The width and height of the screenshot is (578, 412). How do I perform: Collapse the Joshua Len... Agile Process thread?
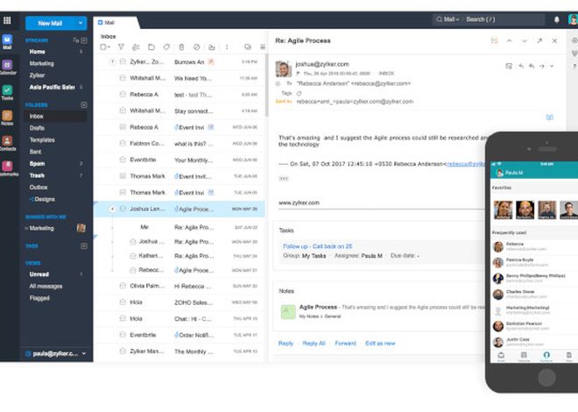point(112,210)
